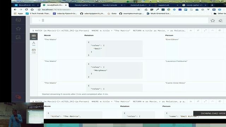Open 'examples/main.py...' bookmark
Image resolution: width=226 pixels, height=127 pixels.
click(x=131, y=13)
